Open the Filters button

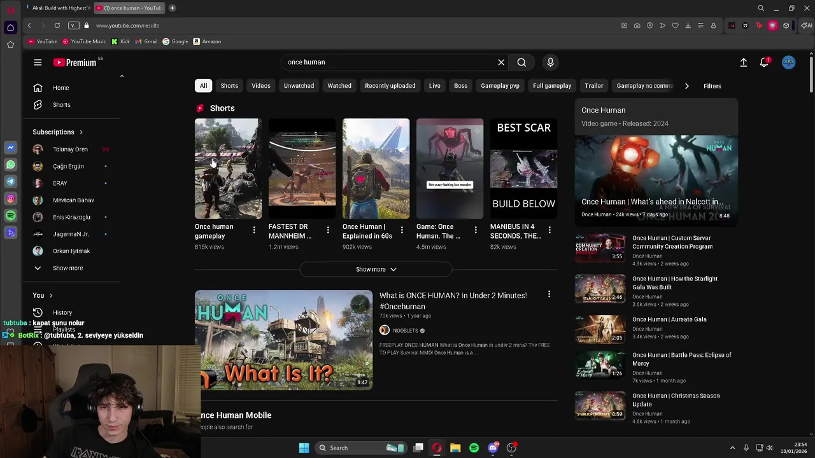pyautogui.click(x=712, y=86)
